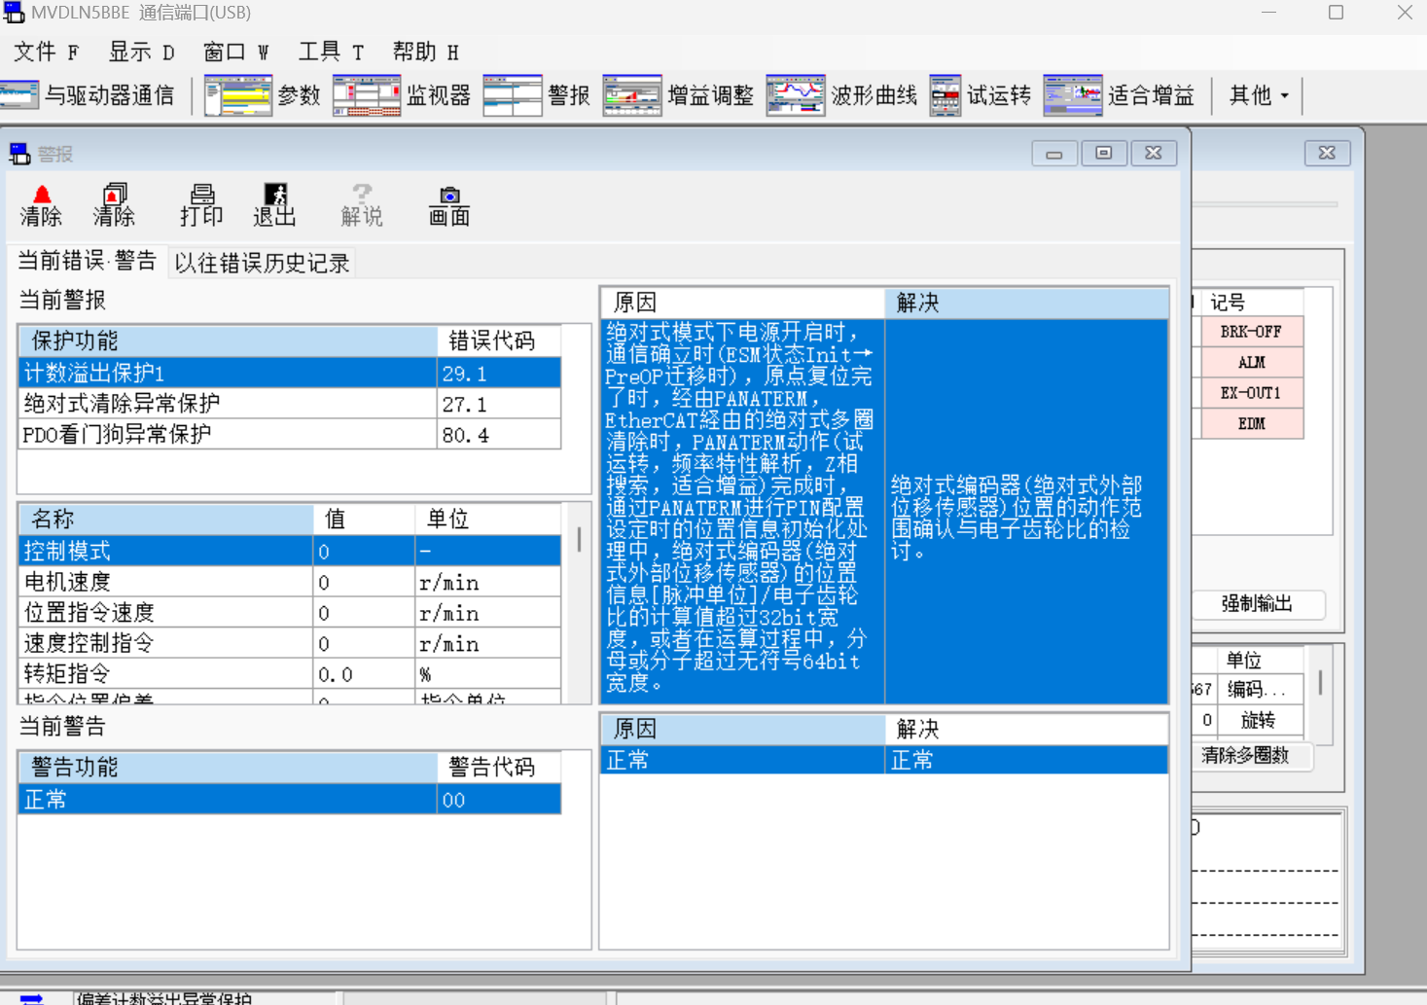1427x1005 pixels.
Task: Open the 监视器 (Monitor) toolbar icon
Action: click(x=367, y=95)
